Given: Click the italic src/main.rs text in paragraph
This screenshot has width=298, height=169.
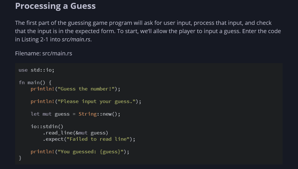Looking at the screenshot, I should click(76, 40).
